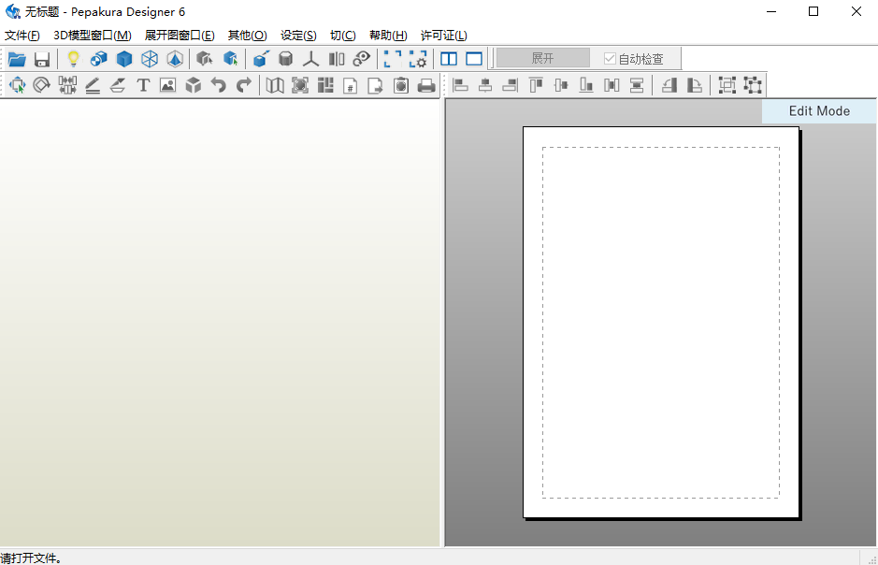
Task: Toggle the 自动检查 checkbox
Action: point(611,59)
